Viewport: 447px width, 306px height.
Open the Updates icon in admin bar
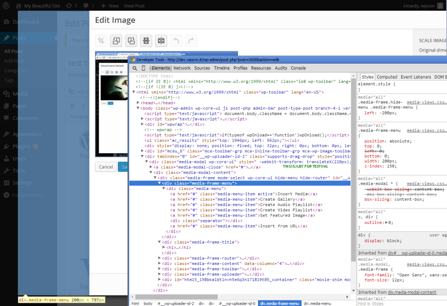pos(69,6)
